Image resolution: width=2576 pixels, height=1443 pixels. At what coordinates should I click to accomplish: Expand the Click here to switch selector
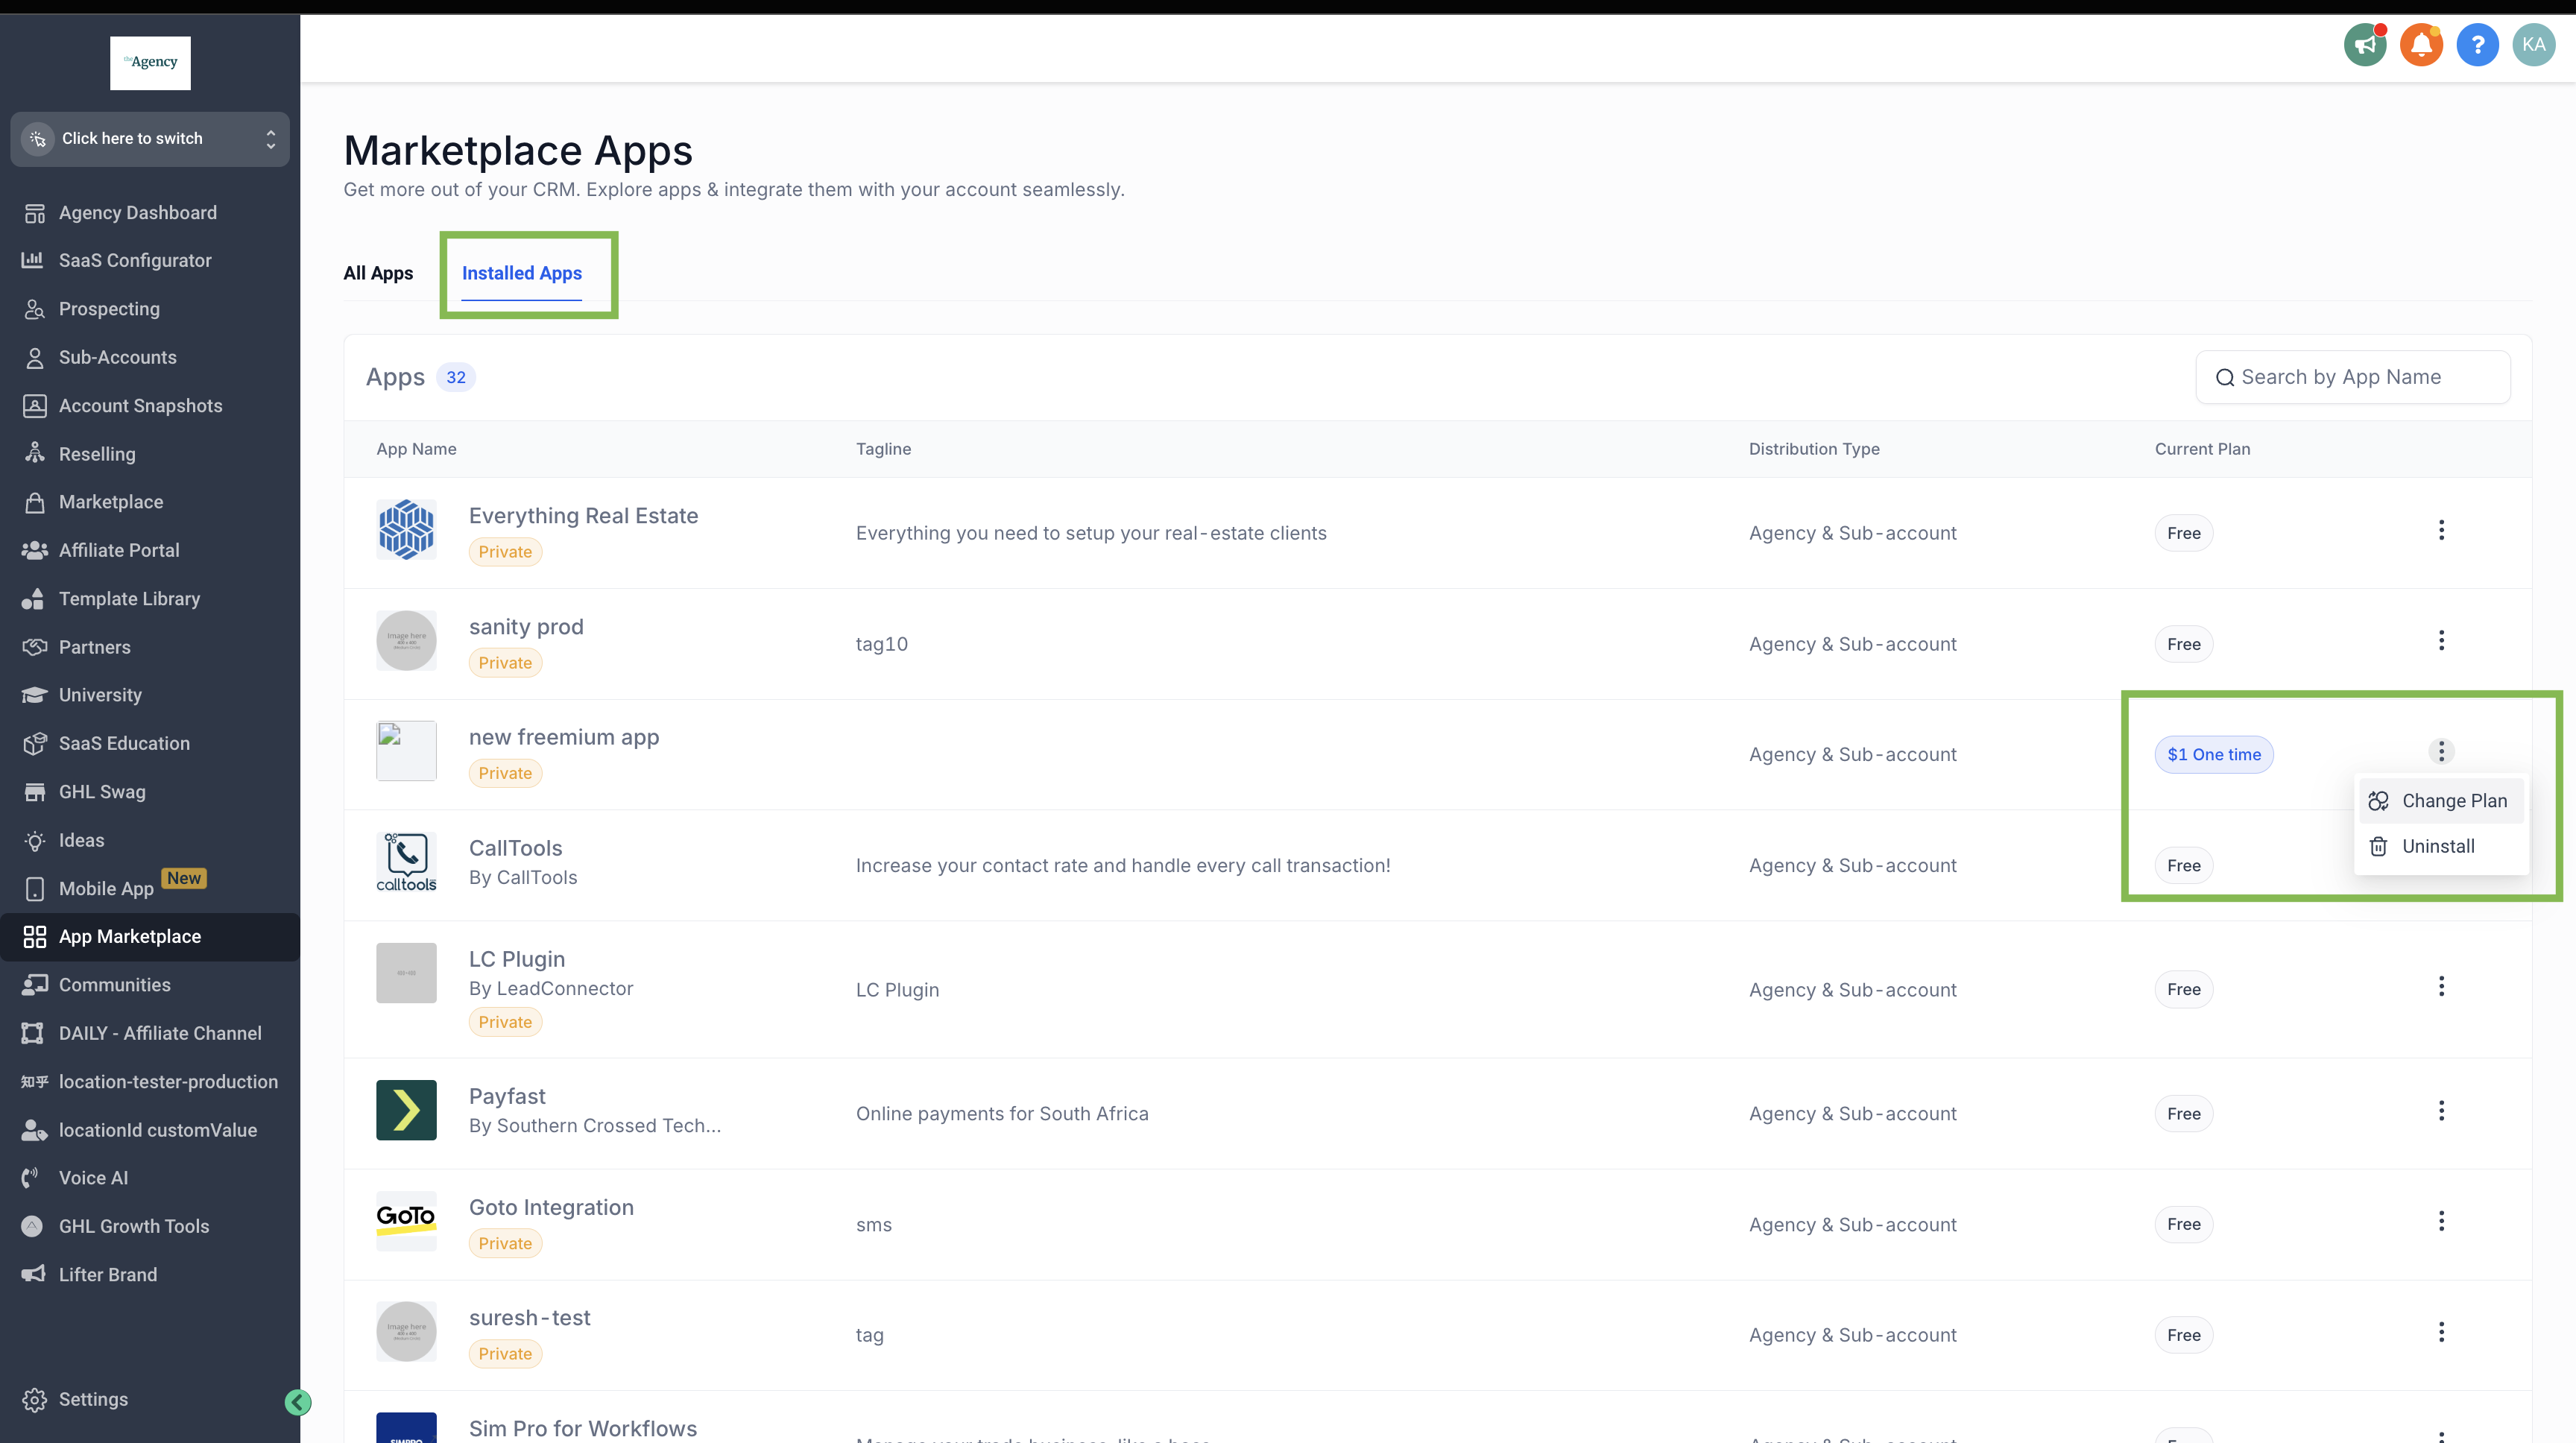[x=150, y=139]
